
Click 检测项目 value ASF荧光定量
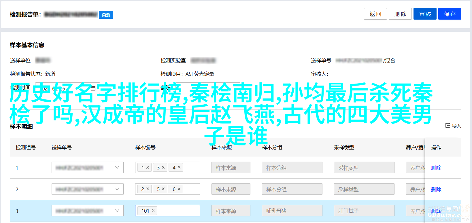pyautogui.click(x=200, y=74)
